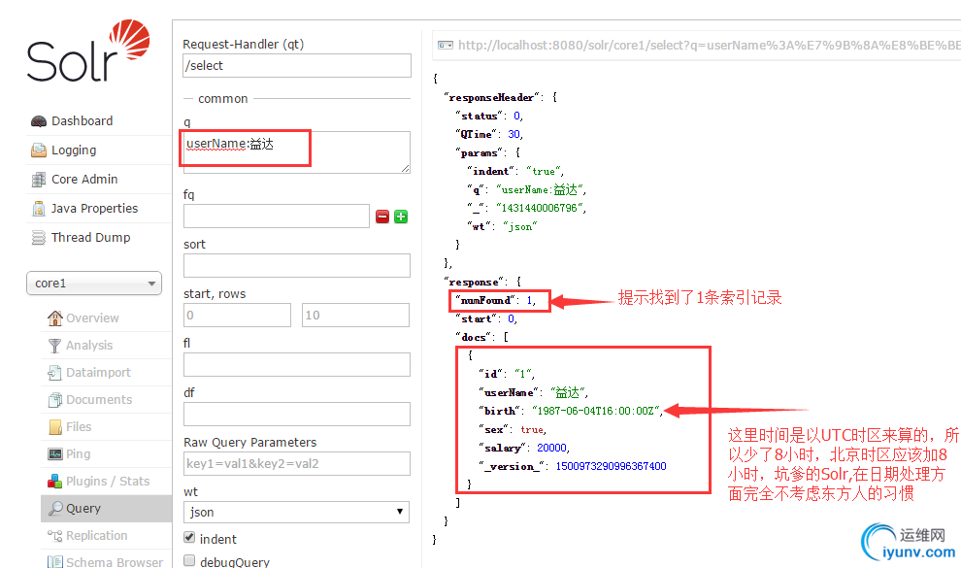
Task: Click the Logging notepad icon
Action: click(x=39, y=150)
